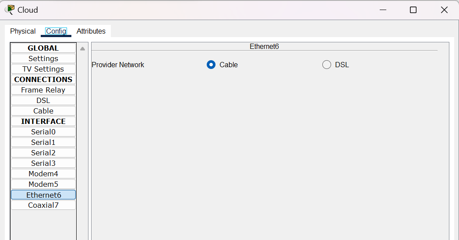Open the DSL connections page
This screenshot has width=459, height=240.
pyautogui.click(x=43, y=100)
